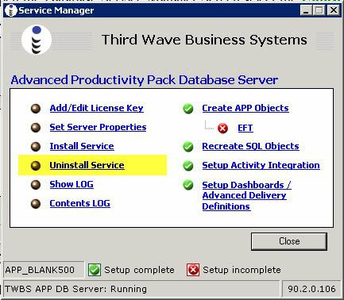The height and width of the screenshot is (300, 344).
Task: Click the green checkmark beside Setup Activity Integration
Action: point(188,166)
